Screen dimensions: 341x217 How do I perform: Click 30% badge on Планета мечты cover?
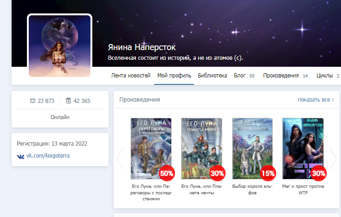[217, 173]
